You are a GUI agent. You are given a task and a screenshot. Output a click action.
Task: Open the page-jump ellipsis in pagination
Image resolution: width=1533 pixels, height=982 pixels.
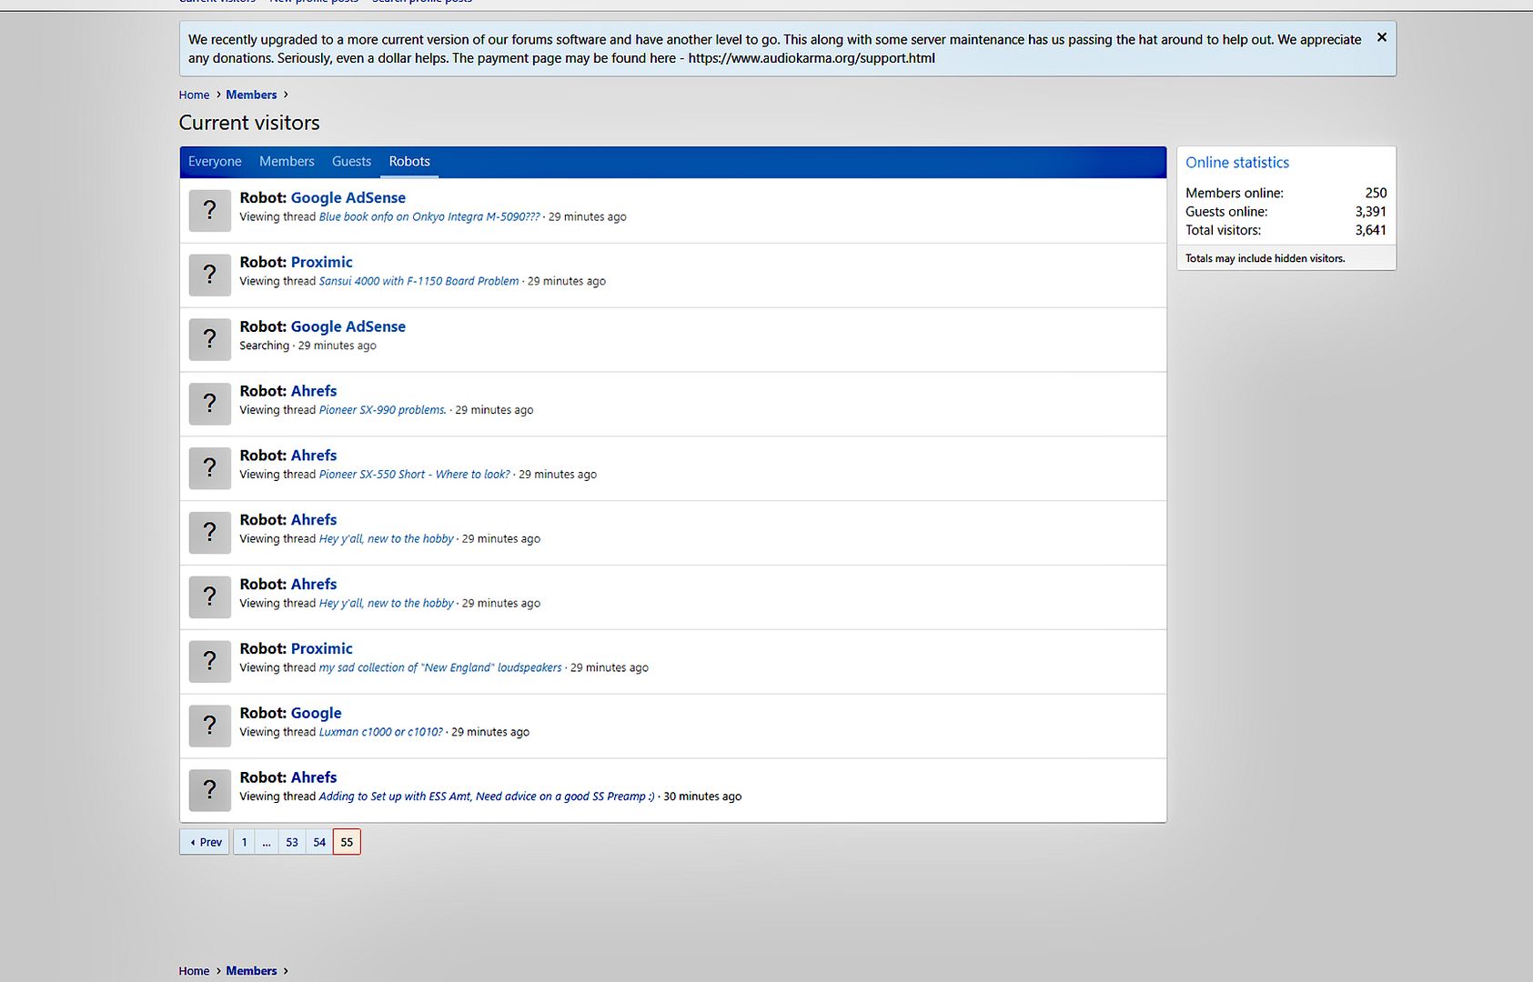pyautogui.click(x=267, y=842)
